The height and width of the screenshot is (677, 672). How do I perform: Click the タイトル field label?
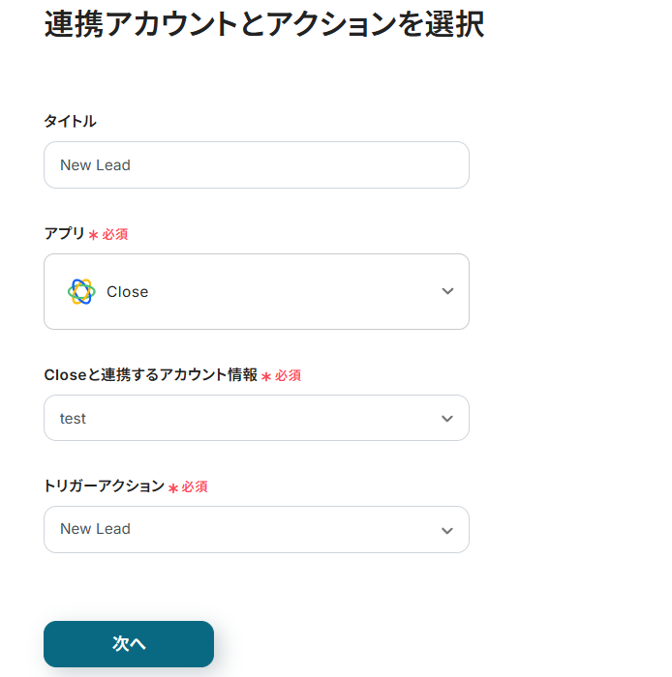[70, 121]
